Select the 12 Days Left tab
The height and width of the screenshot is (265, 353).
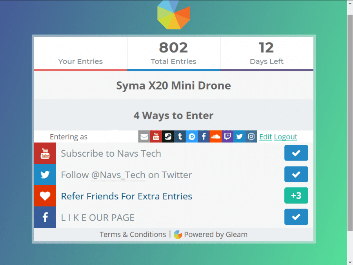[x=267, y=54]
